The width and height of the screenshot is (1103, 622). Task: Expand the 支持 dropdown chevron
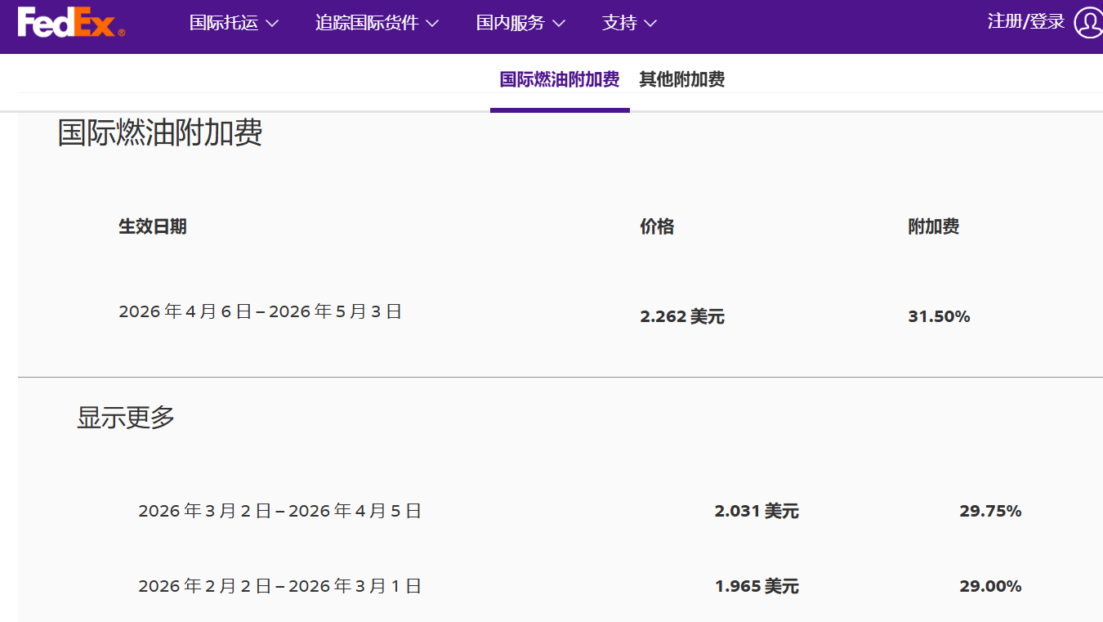(x=652, y=25)
